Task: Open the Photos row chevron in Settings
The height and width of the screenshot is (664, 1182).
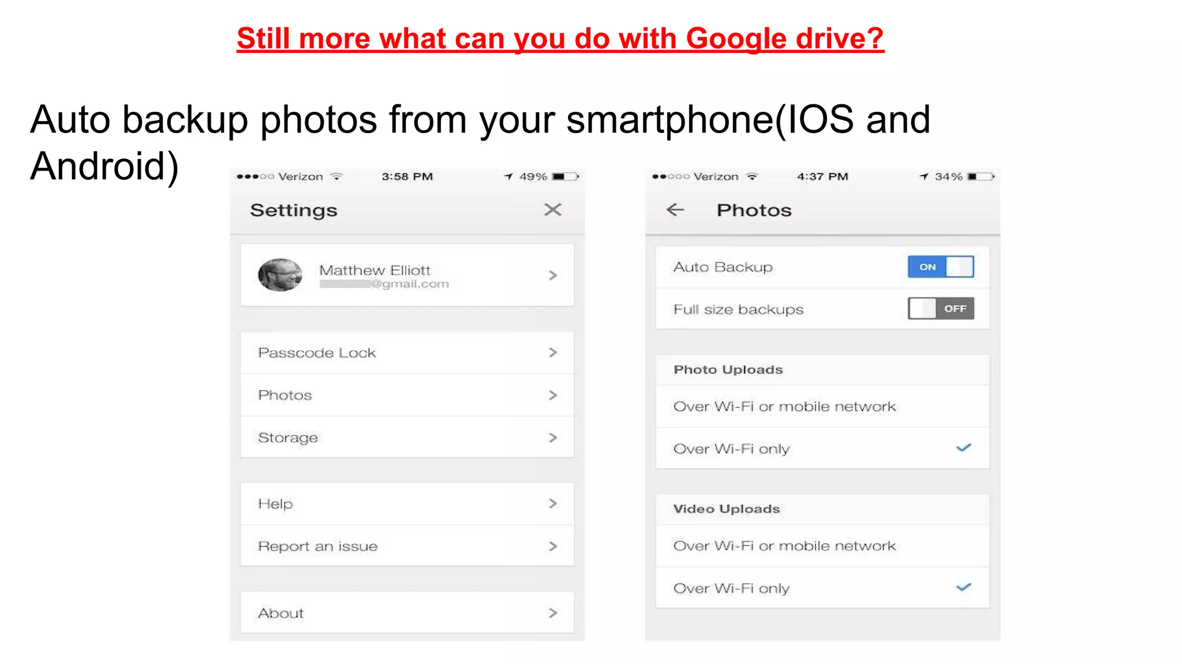Action: (552, 395)
